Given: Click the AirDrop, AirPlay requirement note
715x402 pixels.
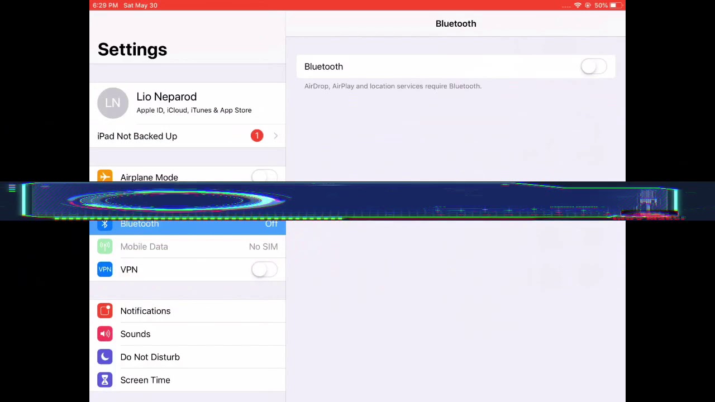Looking at the screenshot, I should tap(393, 86).
